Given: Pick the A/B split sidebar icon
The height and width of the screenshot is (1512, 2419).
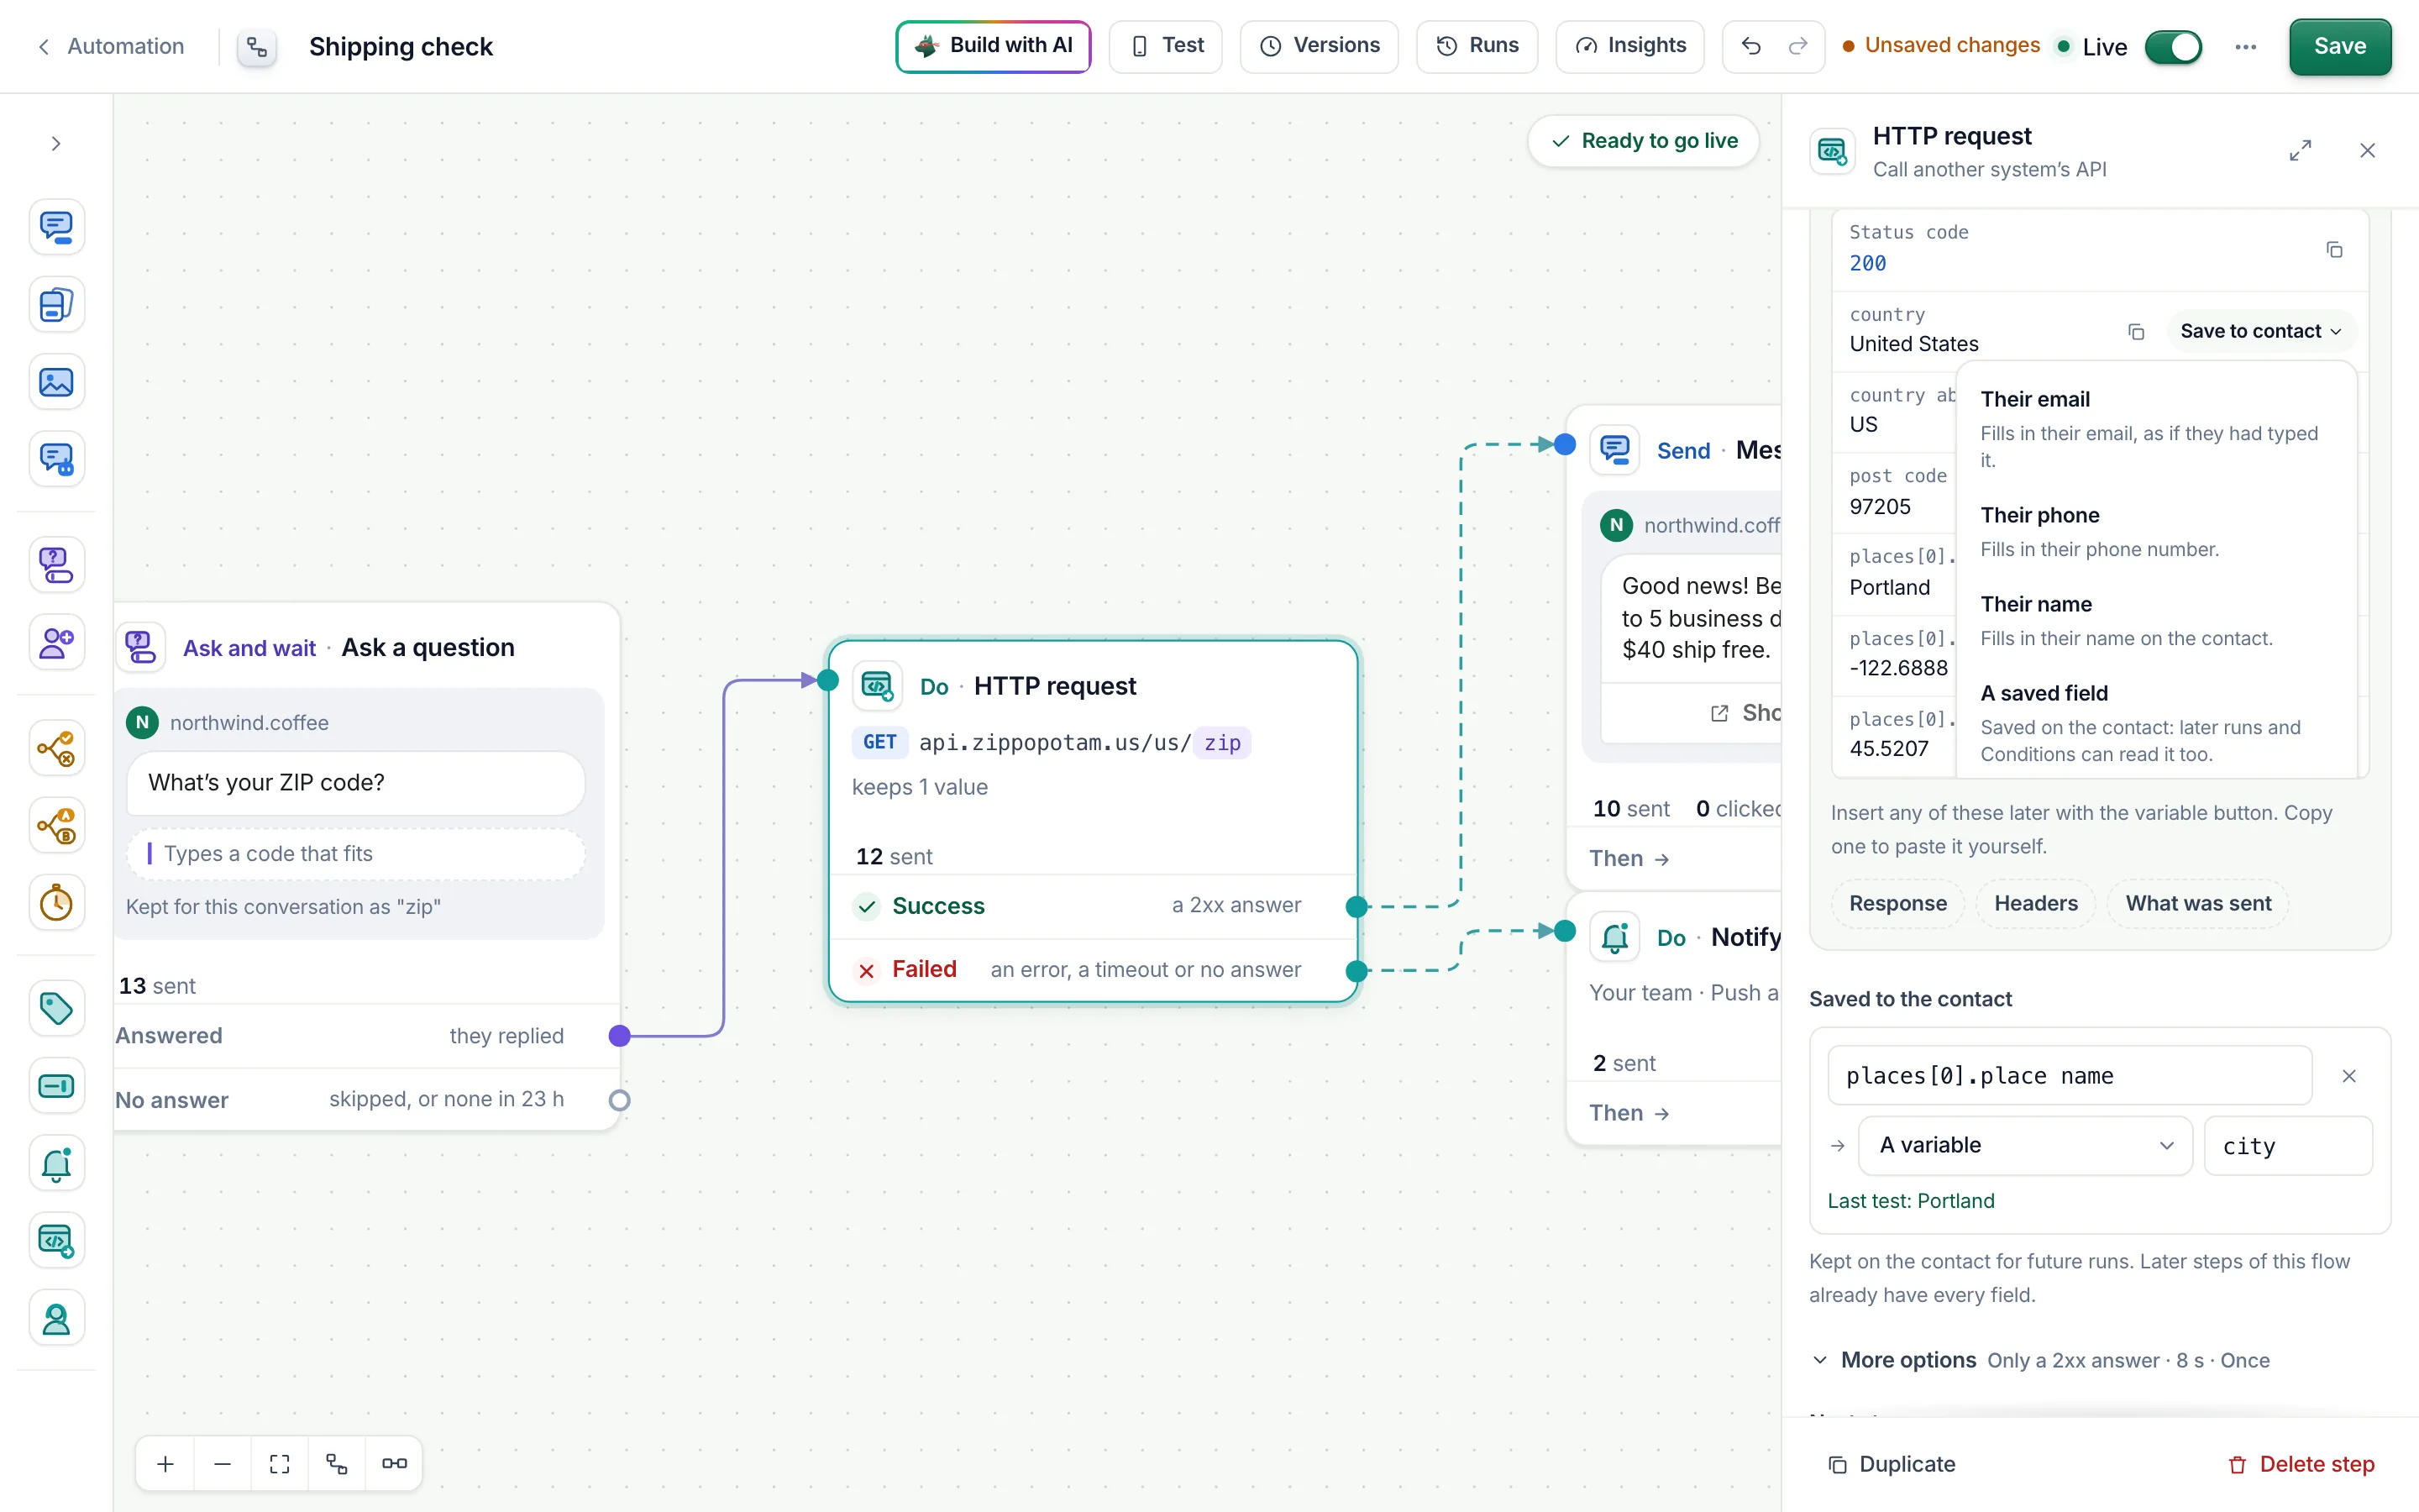Looking at the screenshot, I should (56, 826).
